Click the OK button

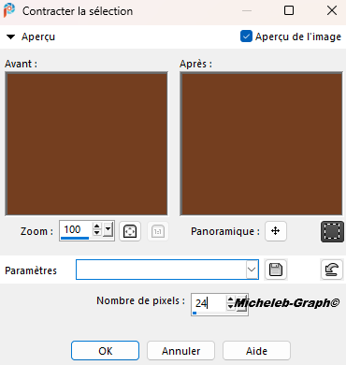coord(105,351)
